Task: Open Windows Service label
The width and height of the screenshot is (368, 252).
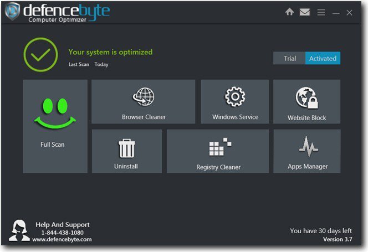Action: tap(235, 117)
